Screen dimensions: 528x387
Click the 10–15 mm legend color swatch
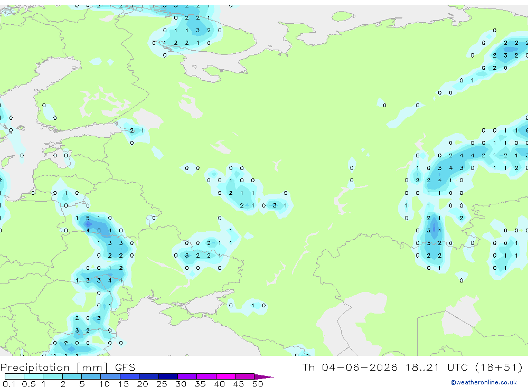point(110,376)
